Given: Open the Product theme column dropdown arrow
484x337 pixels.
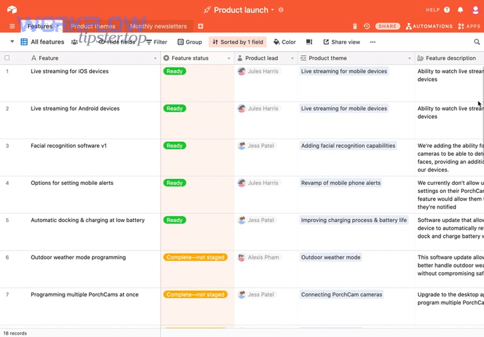Looking at the screenshot, I should (409, 59).
